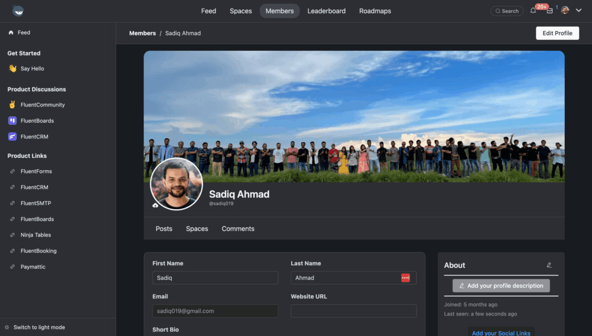Switch to the Spaces tab on profile

click(x=197, y=228)
